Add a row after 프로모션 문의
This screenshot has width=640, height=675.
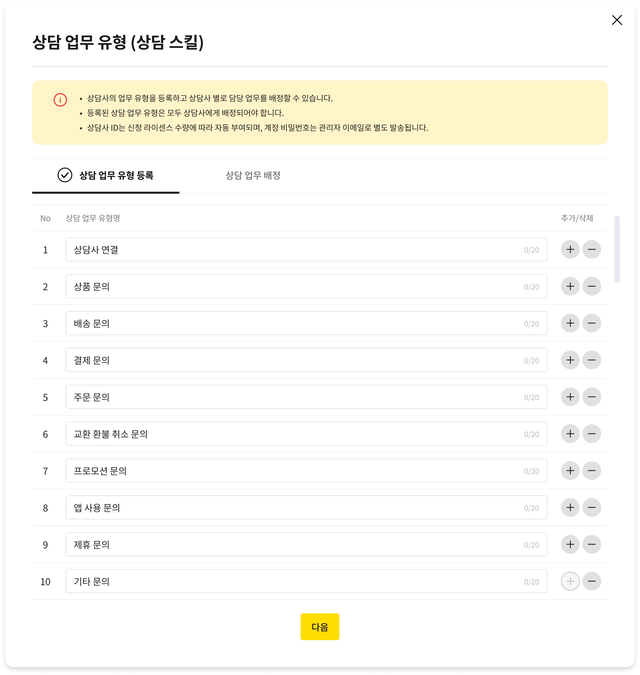coord(570,471)
